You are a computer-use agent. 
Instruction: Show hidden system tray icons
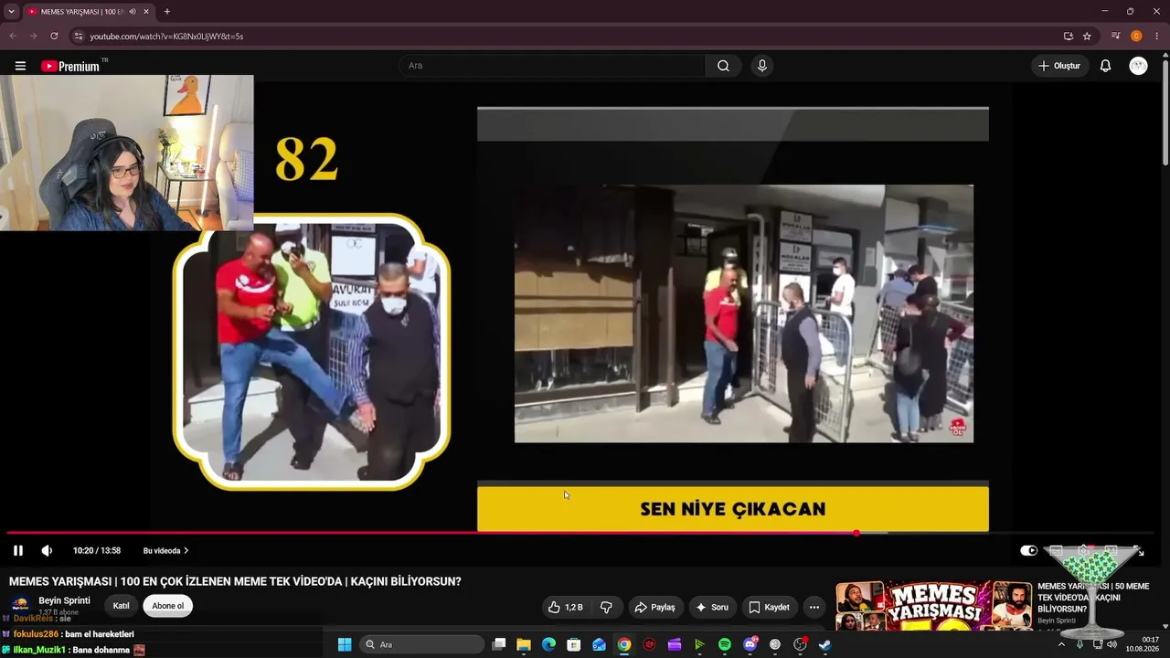click(x=1061, y=644)
